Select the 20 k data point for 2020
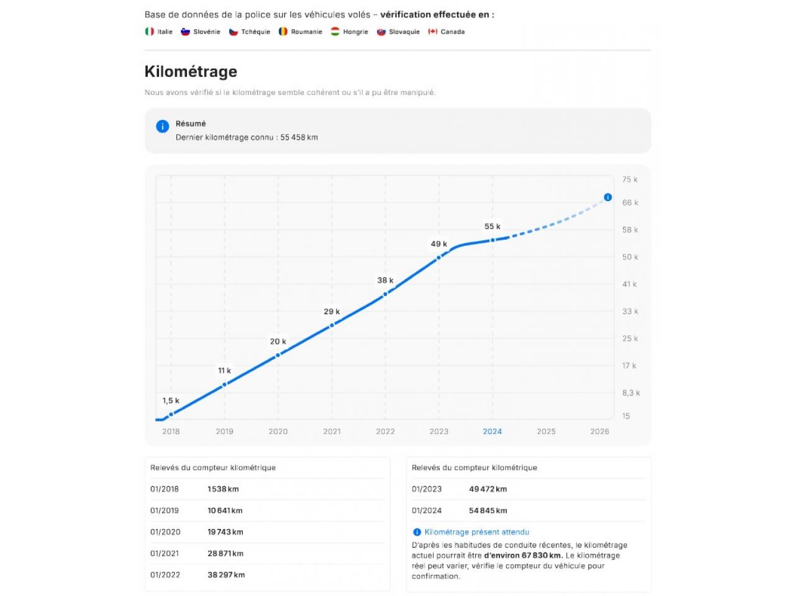The width and height of the screenshot is (795, 596). (x=278, y=354)
